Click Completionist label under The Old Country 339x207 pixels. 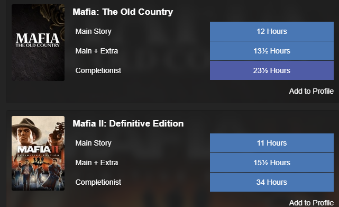tap(98, 70)
